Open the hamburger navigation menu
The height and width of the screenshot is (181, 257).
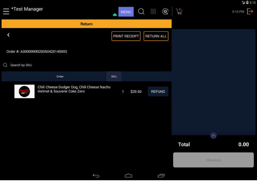point(6,12)
